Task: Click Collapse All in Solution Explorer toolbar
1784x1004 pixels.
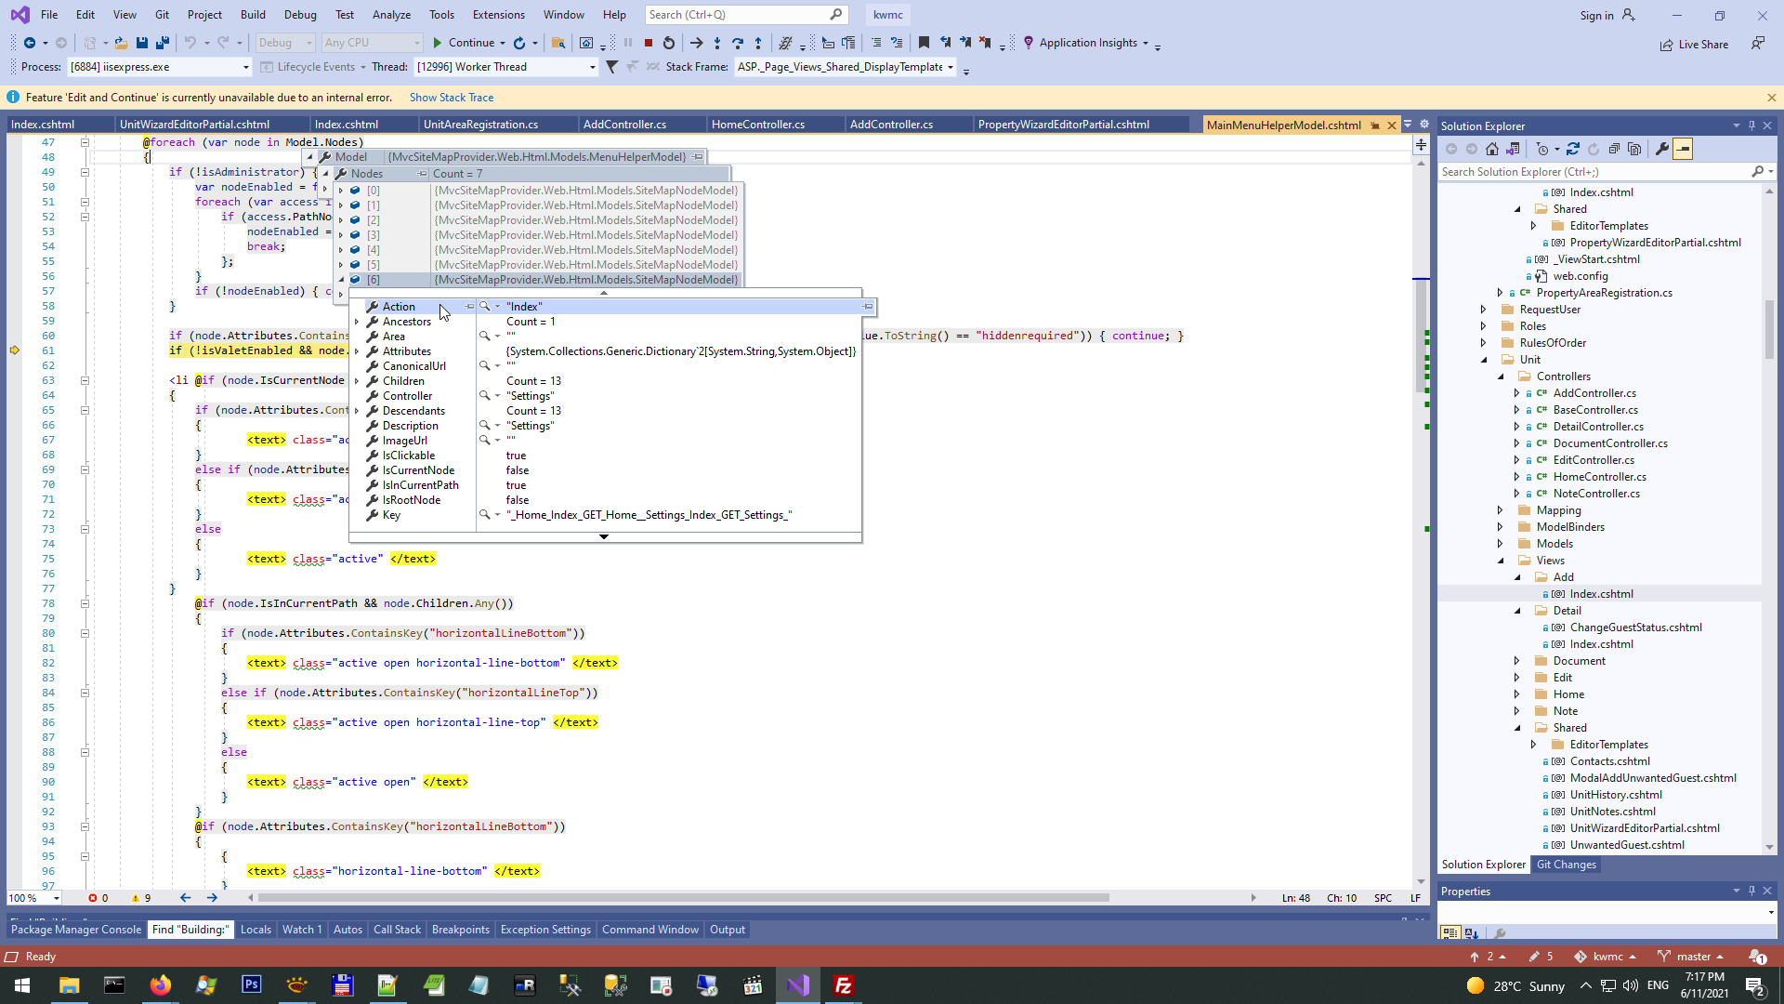Action: tap(1614, 149)
